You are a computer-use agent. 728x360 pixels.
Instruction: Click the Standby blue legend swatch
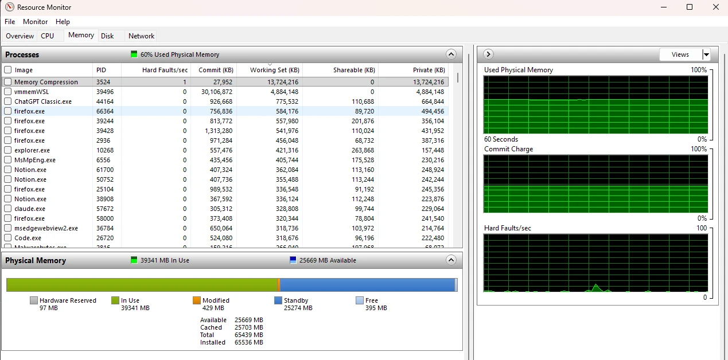point(278,300)
